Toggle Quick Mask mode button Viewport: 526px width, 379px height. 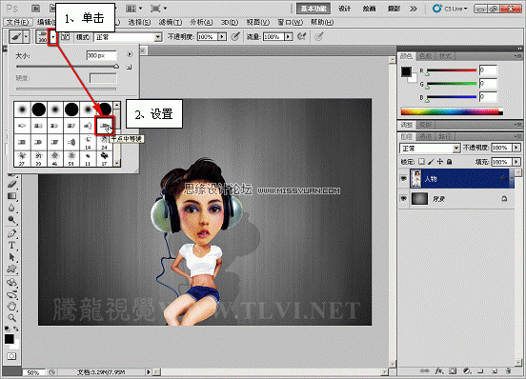(11, 356)
